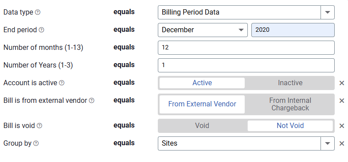Open the Billing Period Data dropdown

(246, 12)
